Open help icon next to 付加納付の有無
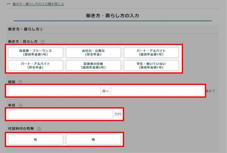 pyautogui.click(x=39, y=129)
